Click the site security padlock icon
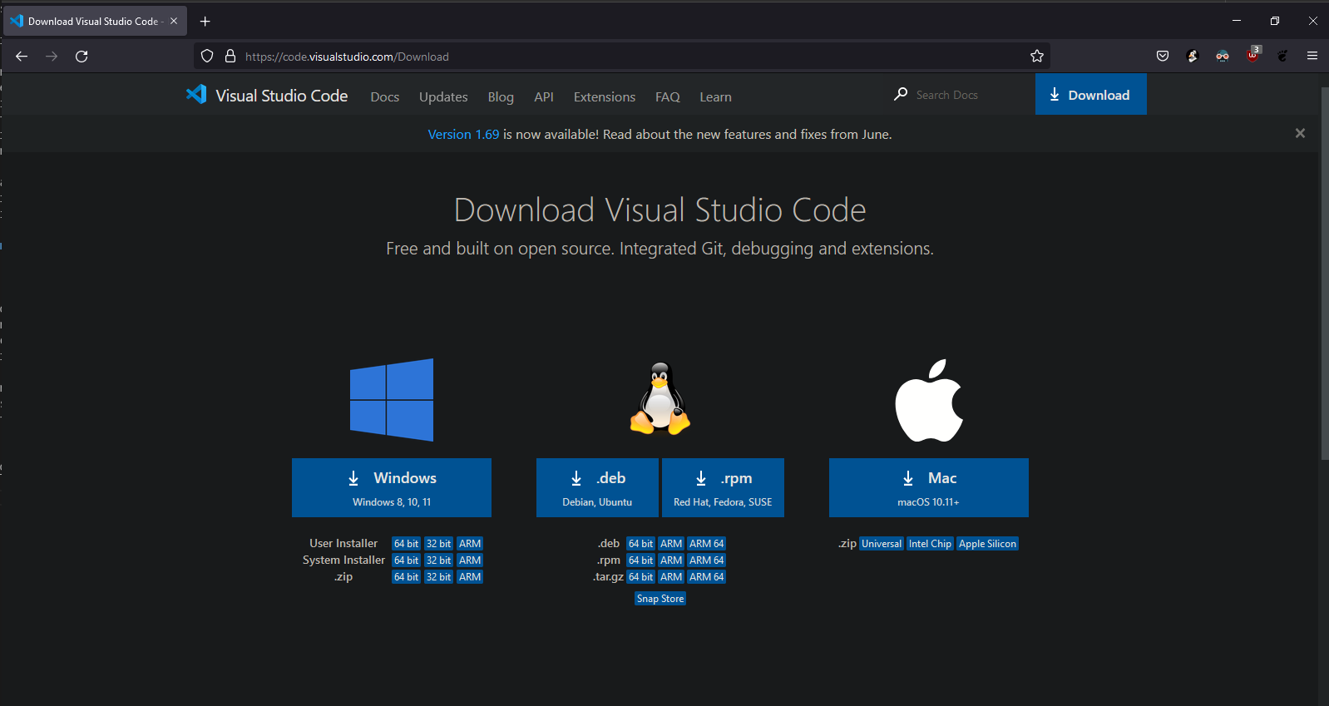 [230, 57]
